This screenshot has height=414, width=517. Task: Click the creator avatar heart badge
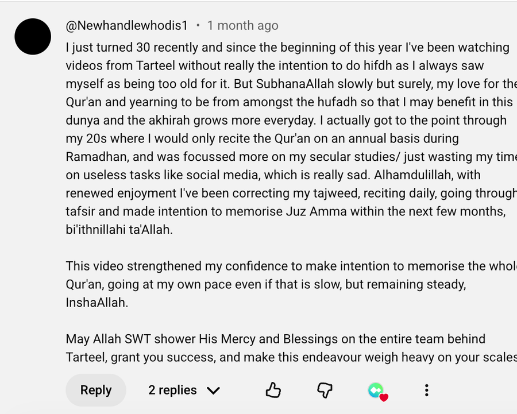pyautogui.click(x=378, y=391)
